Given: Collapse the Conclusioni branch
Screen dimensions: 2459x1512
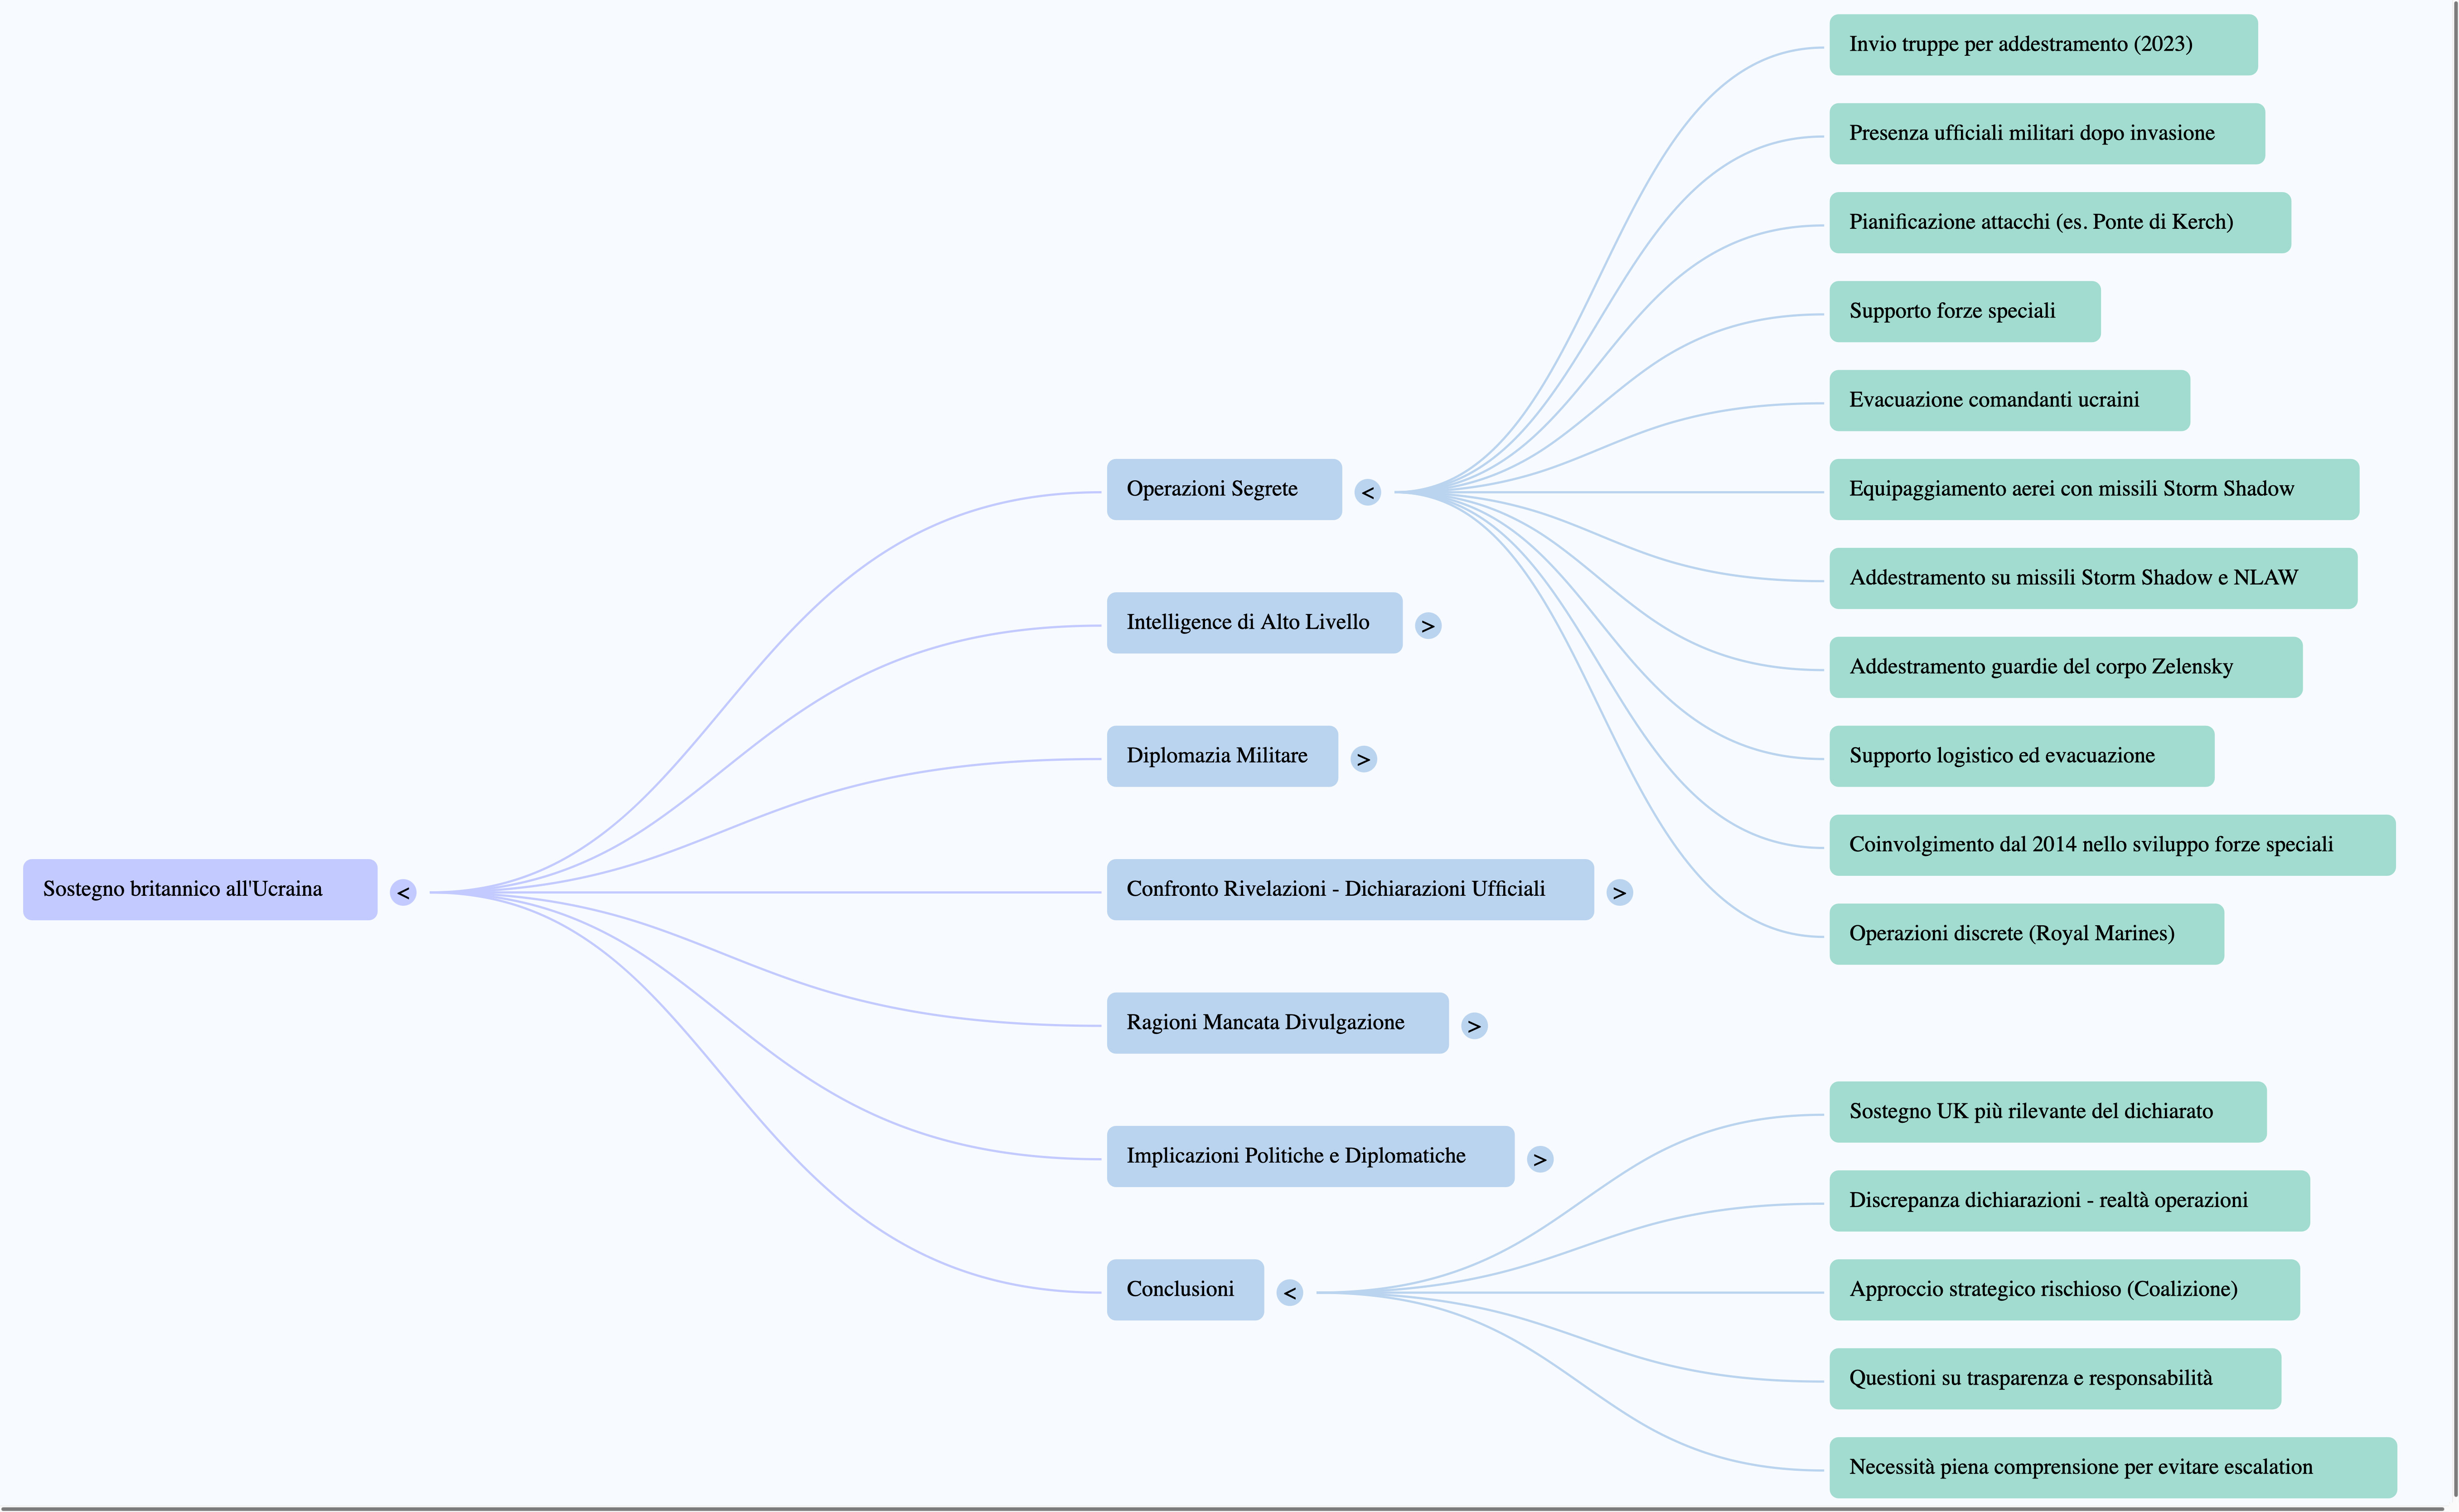Looking at the screenshot, I should click(1290, 1293).
